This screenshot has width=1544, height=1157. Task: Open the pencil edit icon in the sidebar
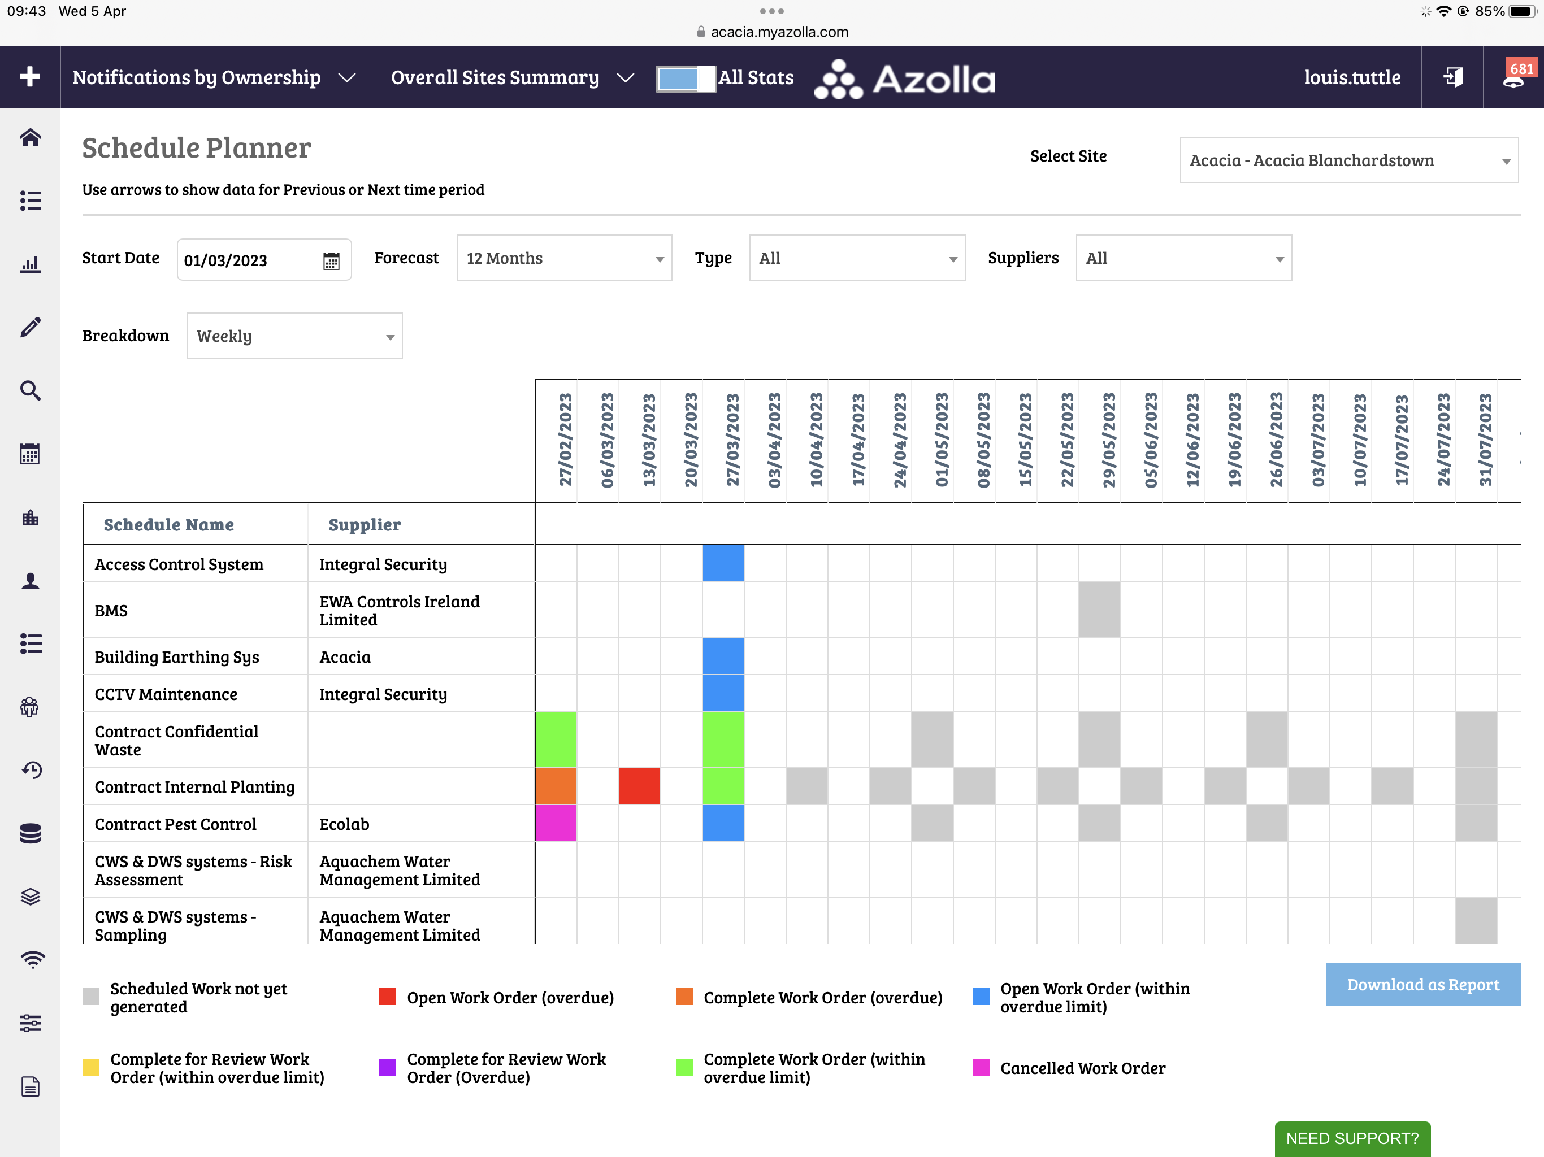coord(30,327)
